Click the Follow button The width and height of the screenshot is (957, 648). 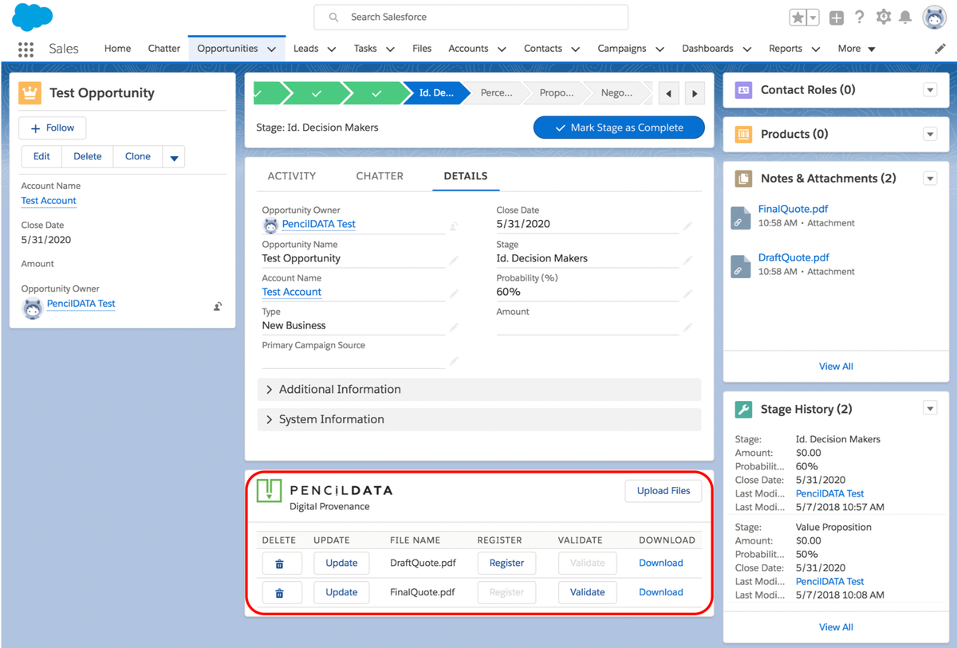coord(53,128)
